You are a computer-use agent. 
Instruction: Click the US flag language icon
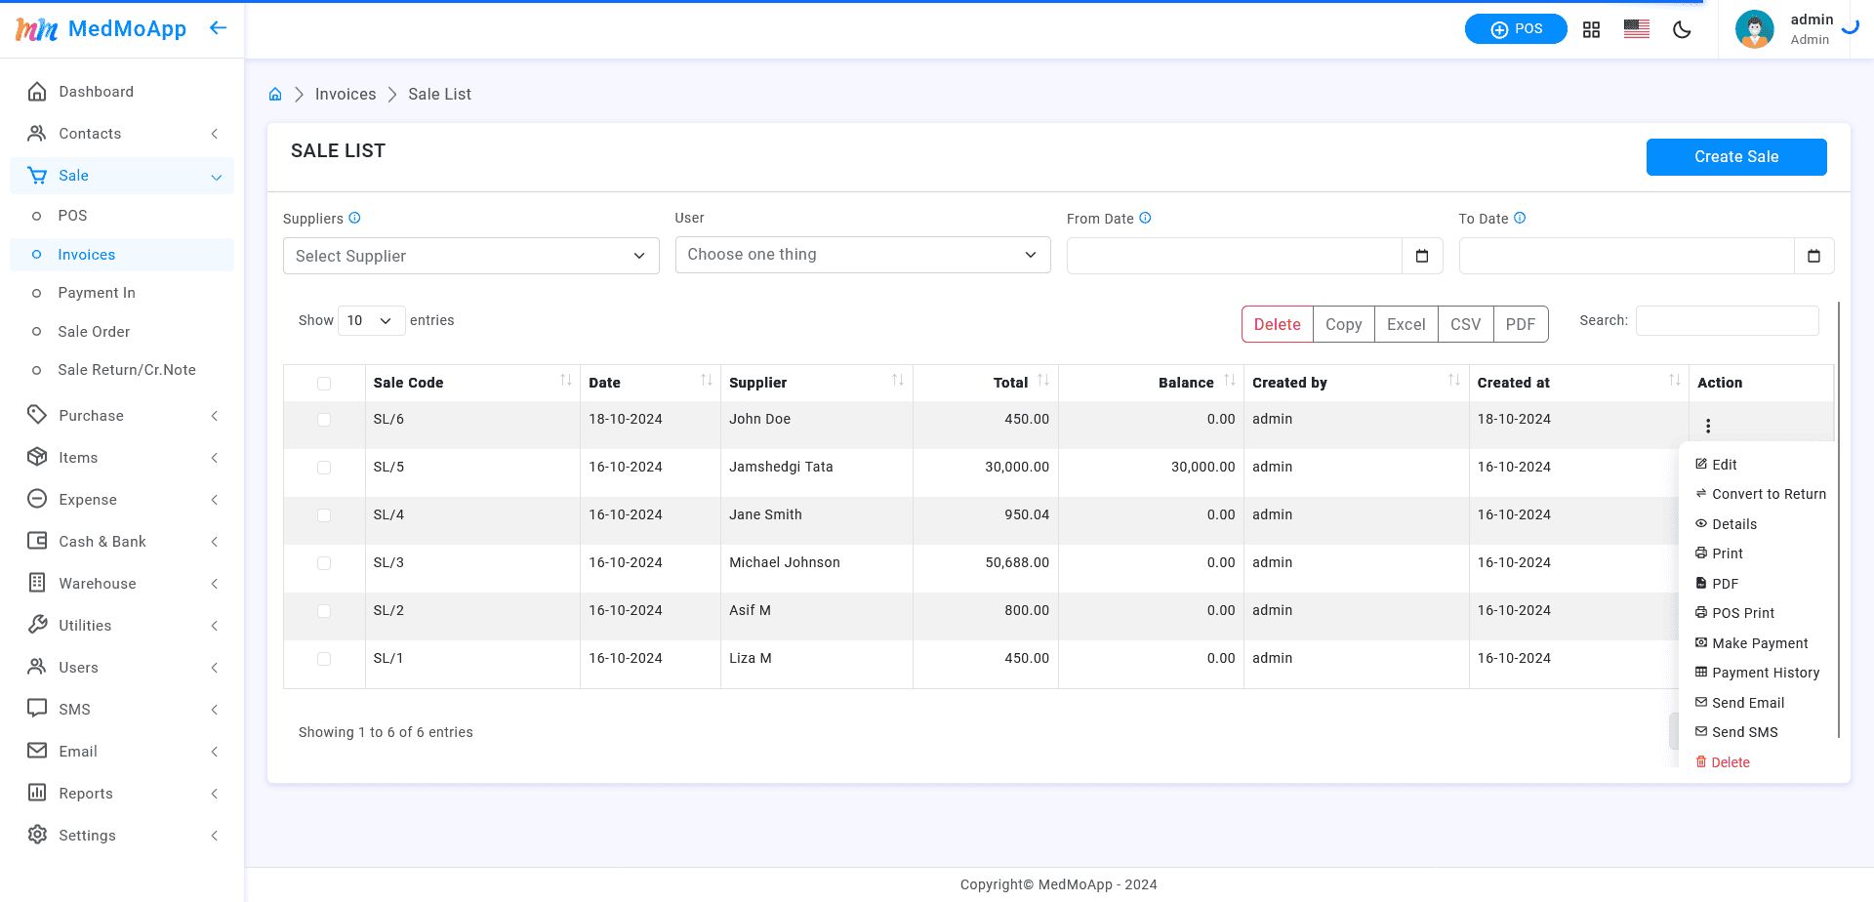tap(1637, 29)
